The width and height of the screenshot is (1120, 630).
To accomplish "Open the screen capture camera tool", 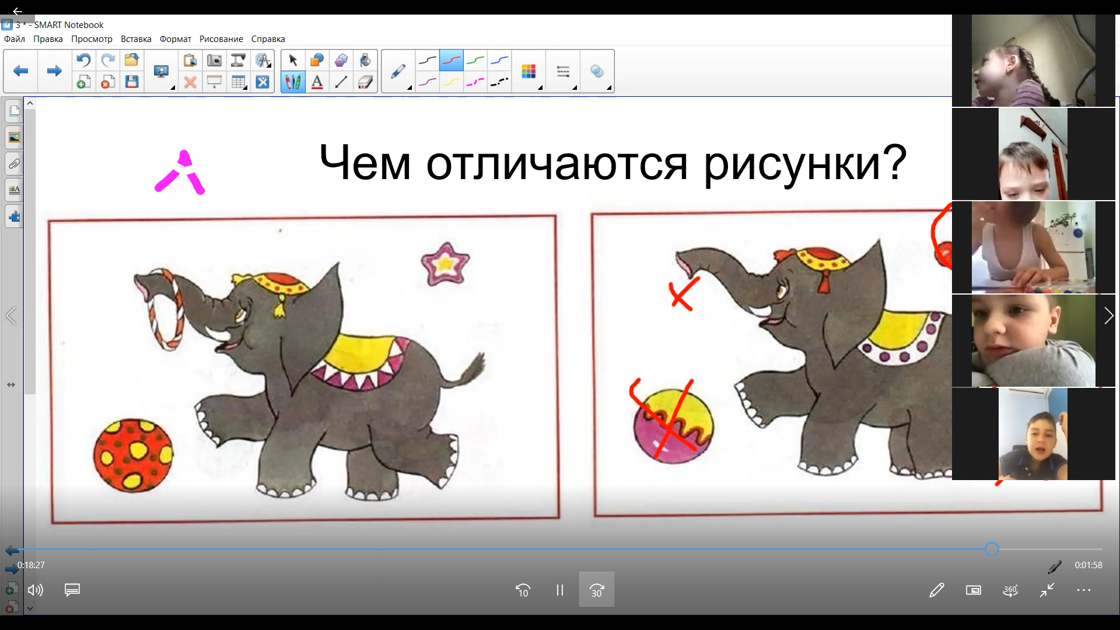I will click(215, 60).
